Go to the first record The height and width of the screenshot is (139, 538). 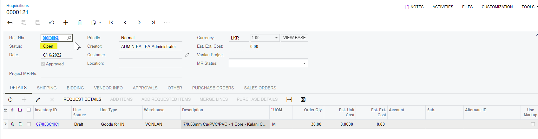111,22
